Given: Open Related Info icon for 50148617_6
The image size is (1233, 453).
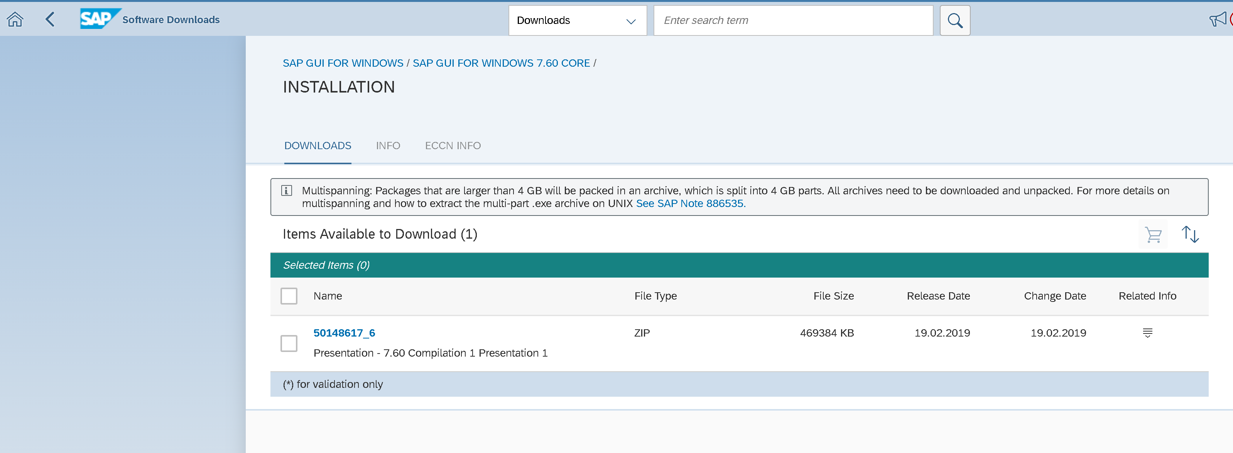Looking at the screenshot, I should (1147, 333).
